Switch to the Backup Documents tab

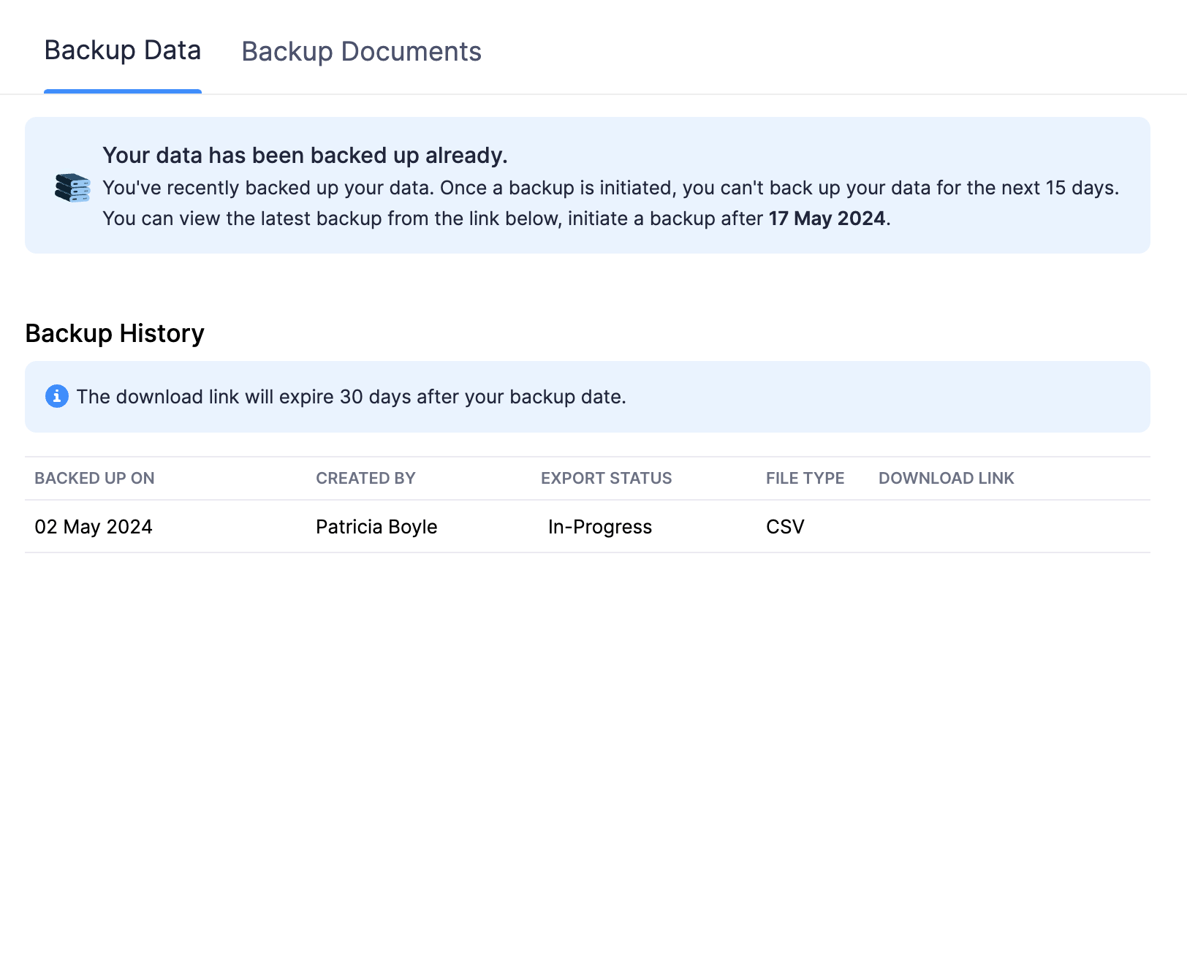(x=361, y=51)
